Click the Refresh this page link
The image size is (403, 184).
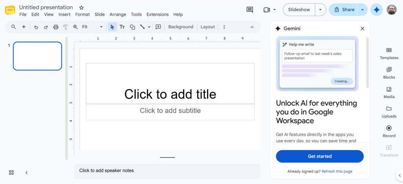[337, 171]
